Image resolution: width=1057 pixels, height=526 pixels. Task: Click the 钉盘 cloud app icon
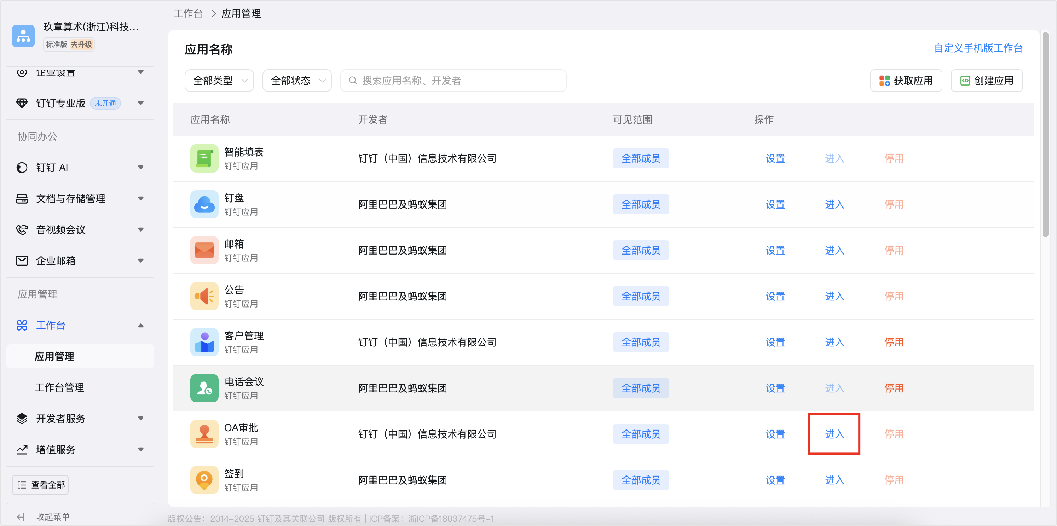click(204, 204)
